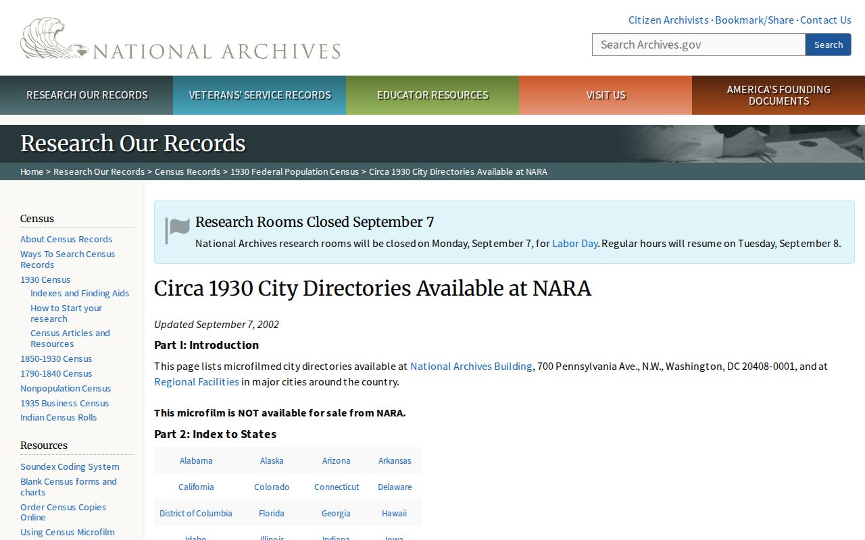Open Census Articles and Resources
Screen dimensions: 865x540
click(x=70, y=338)
